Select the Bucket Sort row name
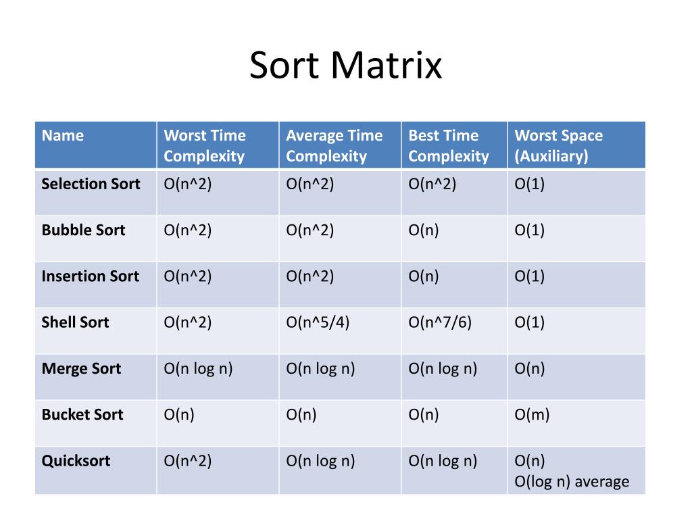The width and height of the screenshot is (692, 519). [x=82, y=414]
